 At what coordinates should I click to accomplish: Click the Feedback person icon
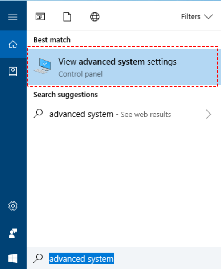(x=13, y=233)
